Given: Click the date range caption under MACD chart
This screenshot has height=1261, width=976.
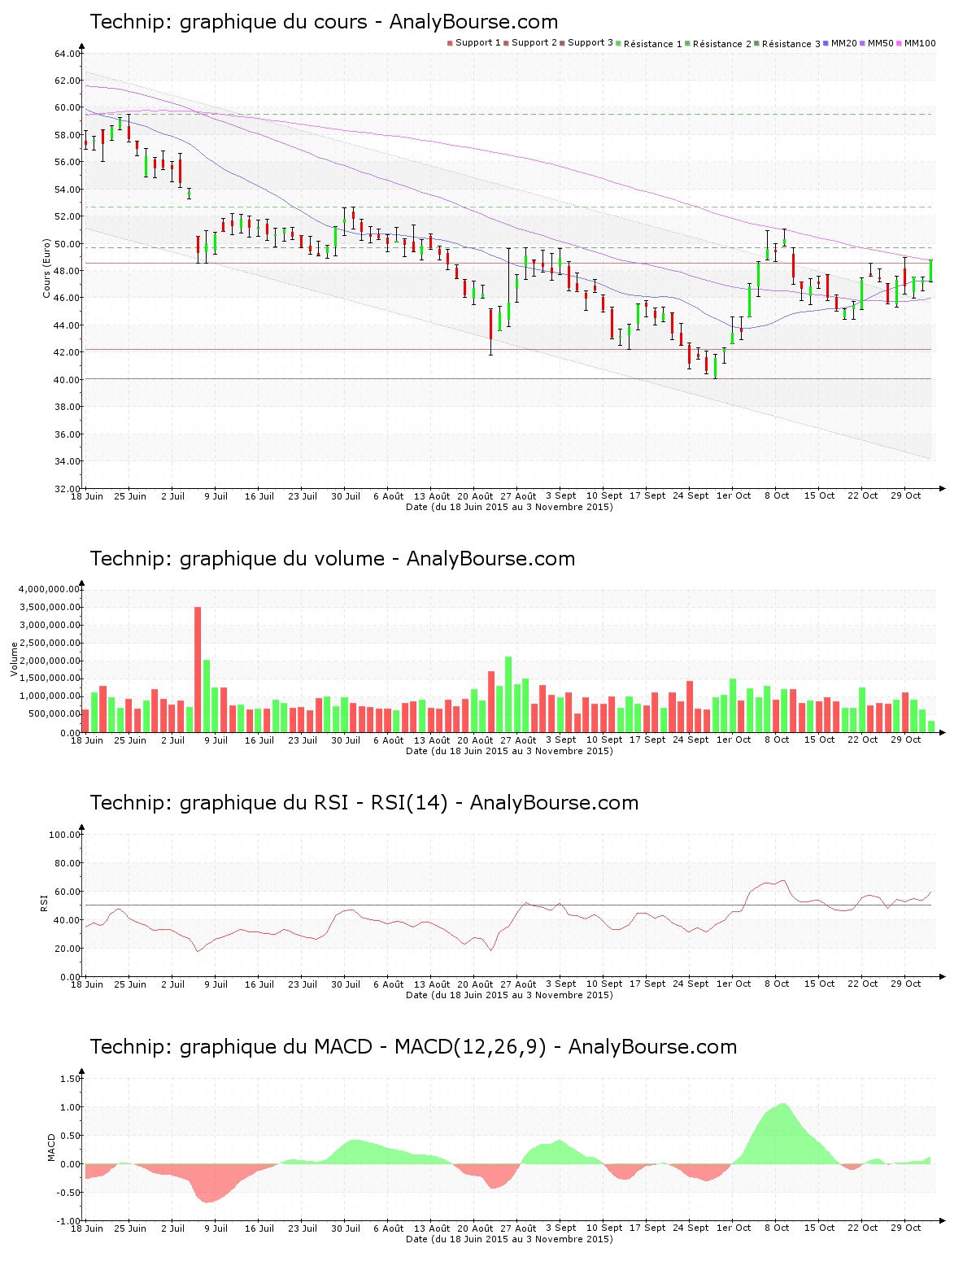Looking at the screenshot, I should 509,1239.
